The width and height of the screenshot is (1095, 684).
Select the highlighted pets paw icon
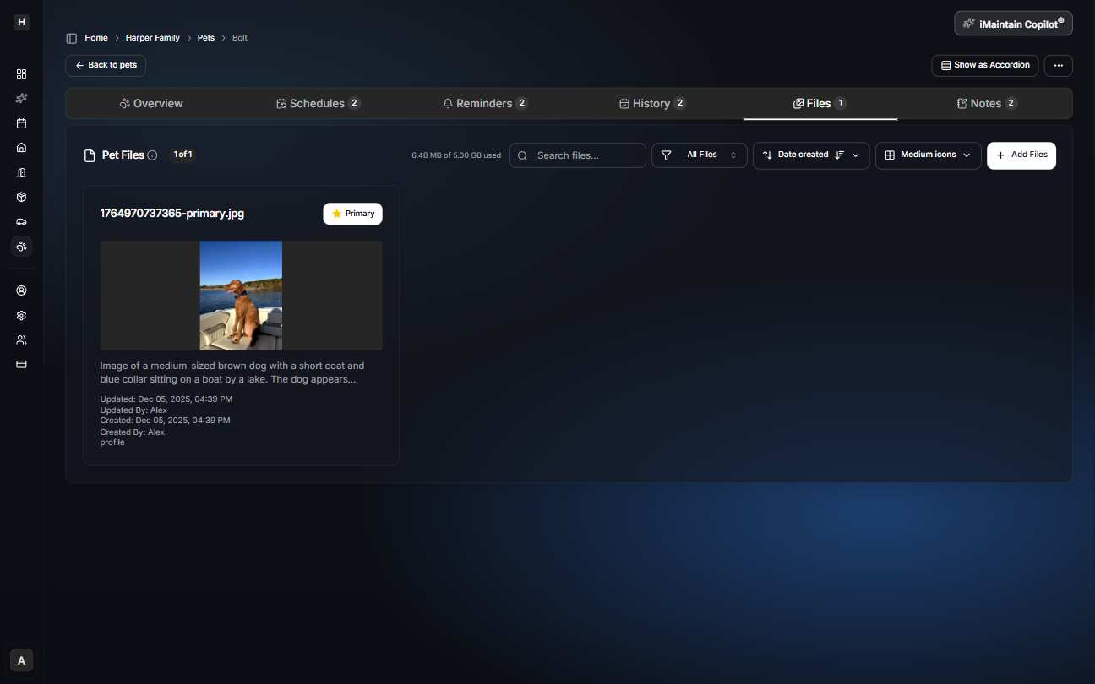click(21, 246)
